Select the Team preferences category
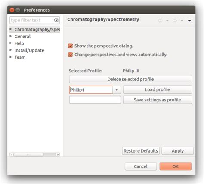The image size is (204, 184). 20,57
